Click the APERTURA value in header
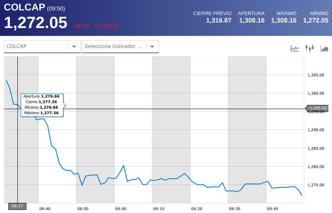Viewport: 332px width, 213px height. point(252,20)
